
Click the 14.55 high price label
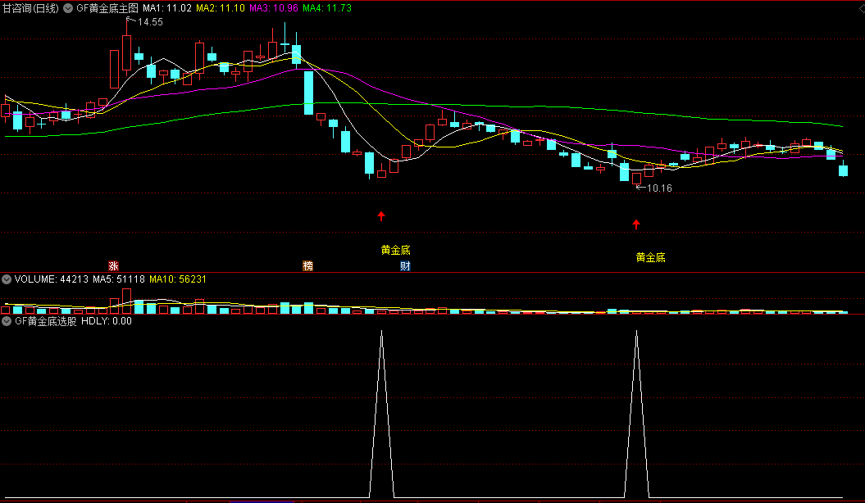tap(150, 22)
